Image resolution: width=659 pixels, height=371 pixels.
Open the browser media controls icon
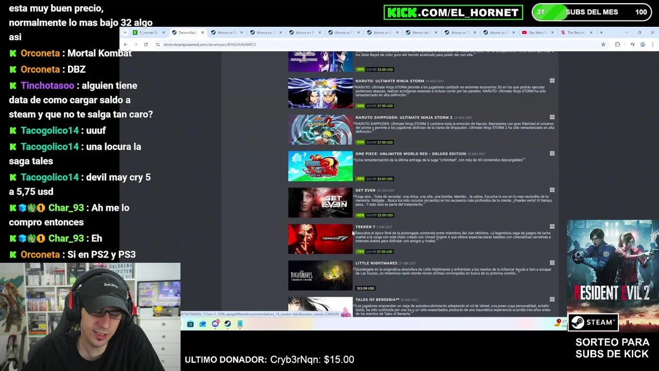pyautogui.click(x=632, y=44)
